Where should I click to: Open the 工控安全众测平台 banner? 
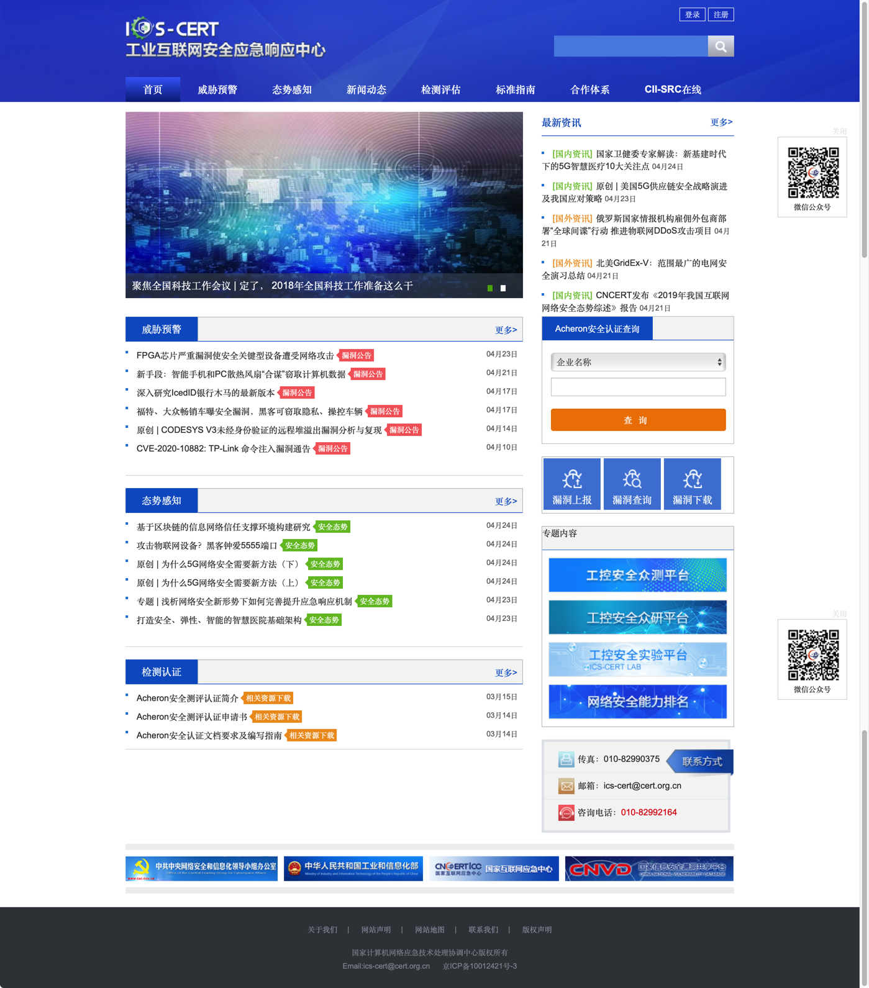(638, 574)
